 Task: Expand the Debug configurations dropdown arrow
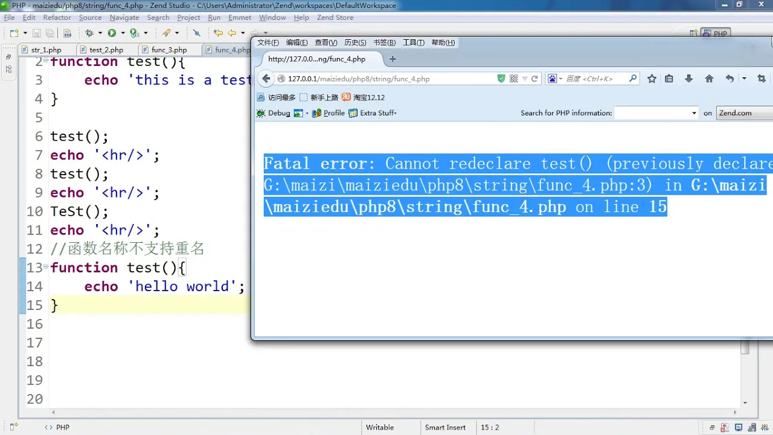click(100, 33)
